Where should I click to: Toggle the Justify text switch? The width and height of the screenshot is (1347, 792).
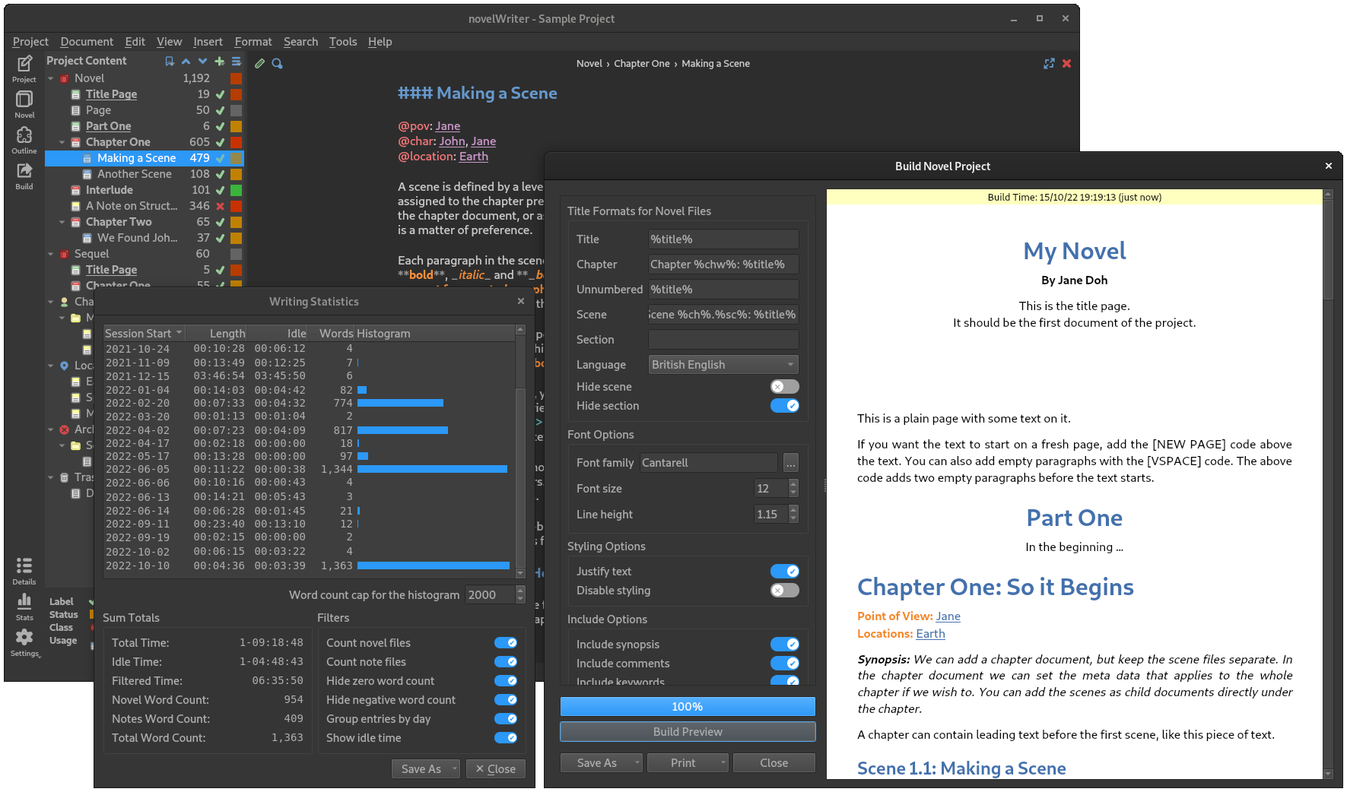click(x=785, y=571)
